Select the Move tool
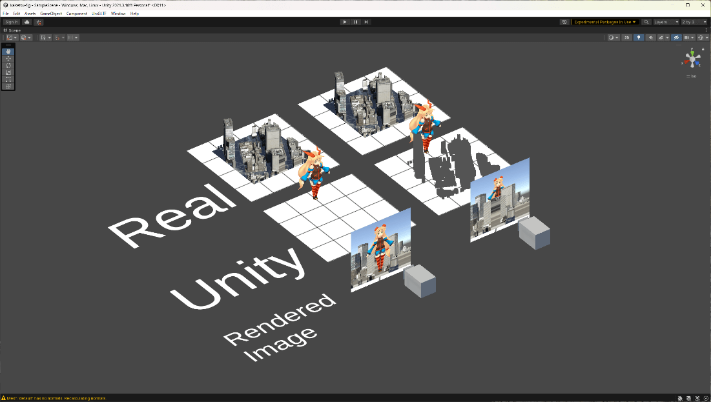The image size is (711, 402). coord(8,59)
